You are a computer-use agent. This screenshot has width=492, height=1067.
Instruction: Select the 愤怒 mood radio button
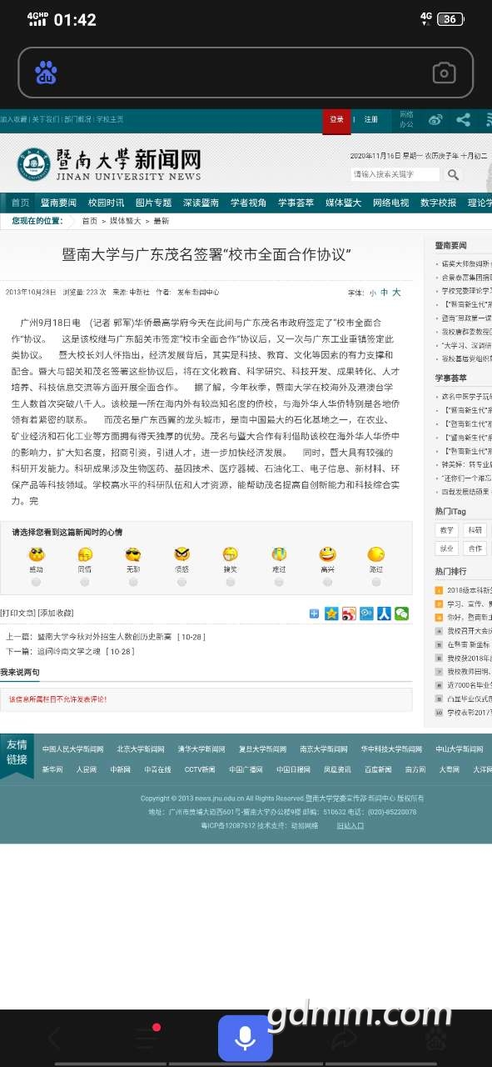click(x=181, y=582)
